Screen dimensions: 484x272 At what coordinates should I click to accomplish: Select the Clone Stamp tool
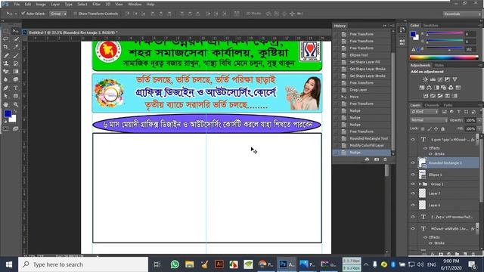(x=6, y=63)
